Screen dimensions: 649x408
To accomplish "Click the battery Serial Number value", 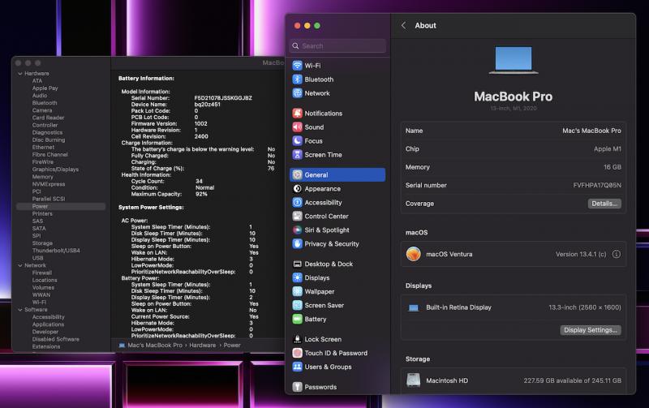I will click(223, 98).
